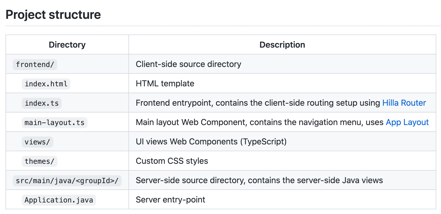The height and width of the screenshot is (214, 441).
Task: Click the 'Server entry-point' description
Action: tap(170, 200)
